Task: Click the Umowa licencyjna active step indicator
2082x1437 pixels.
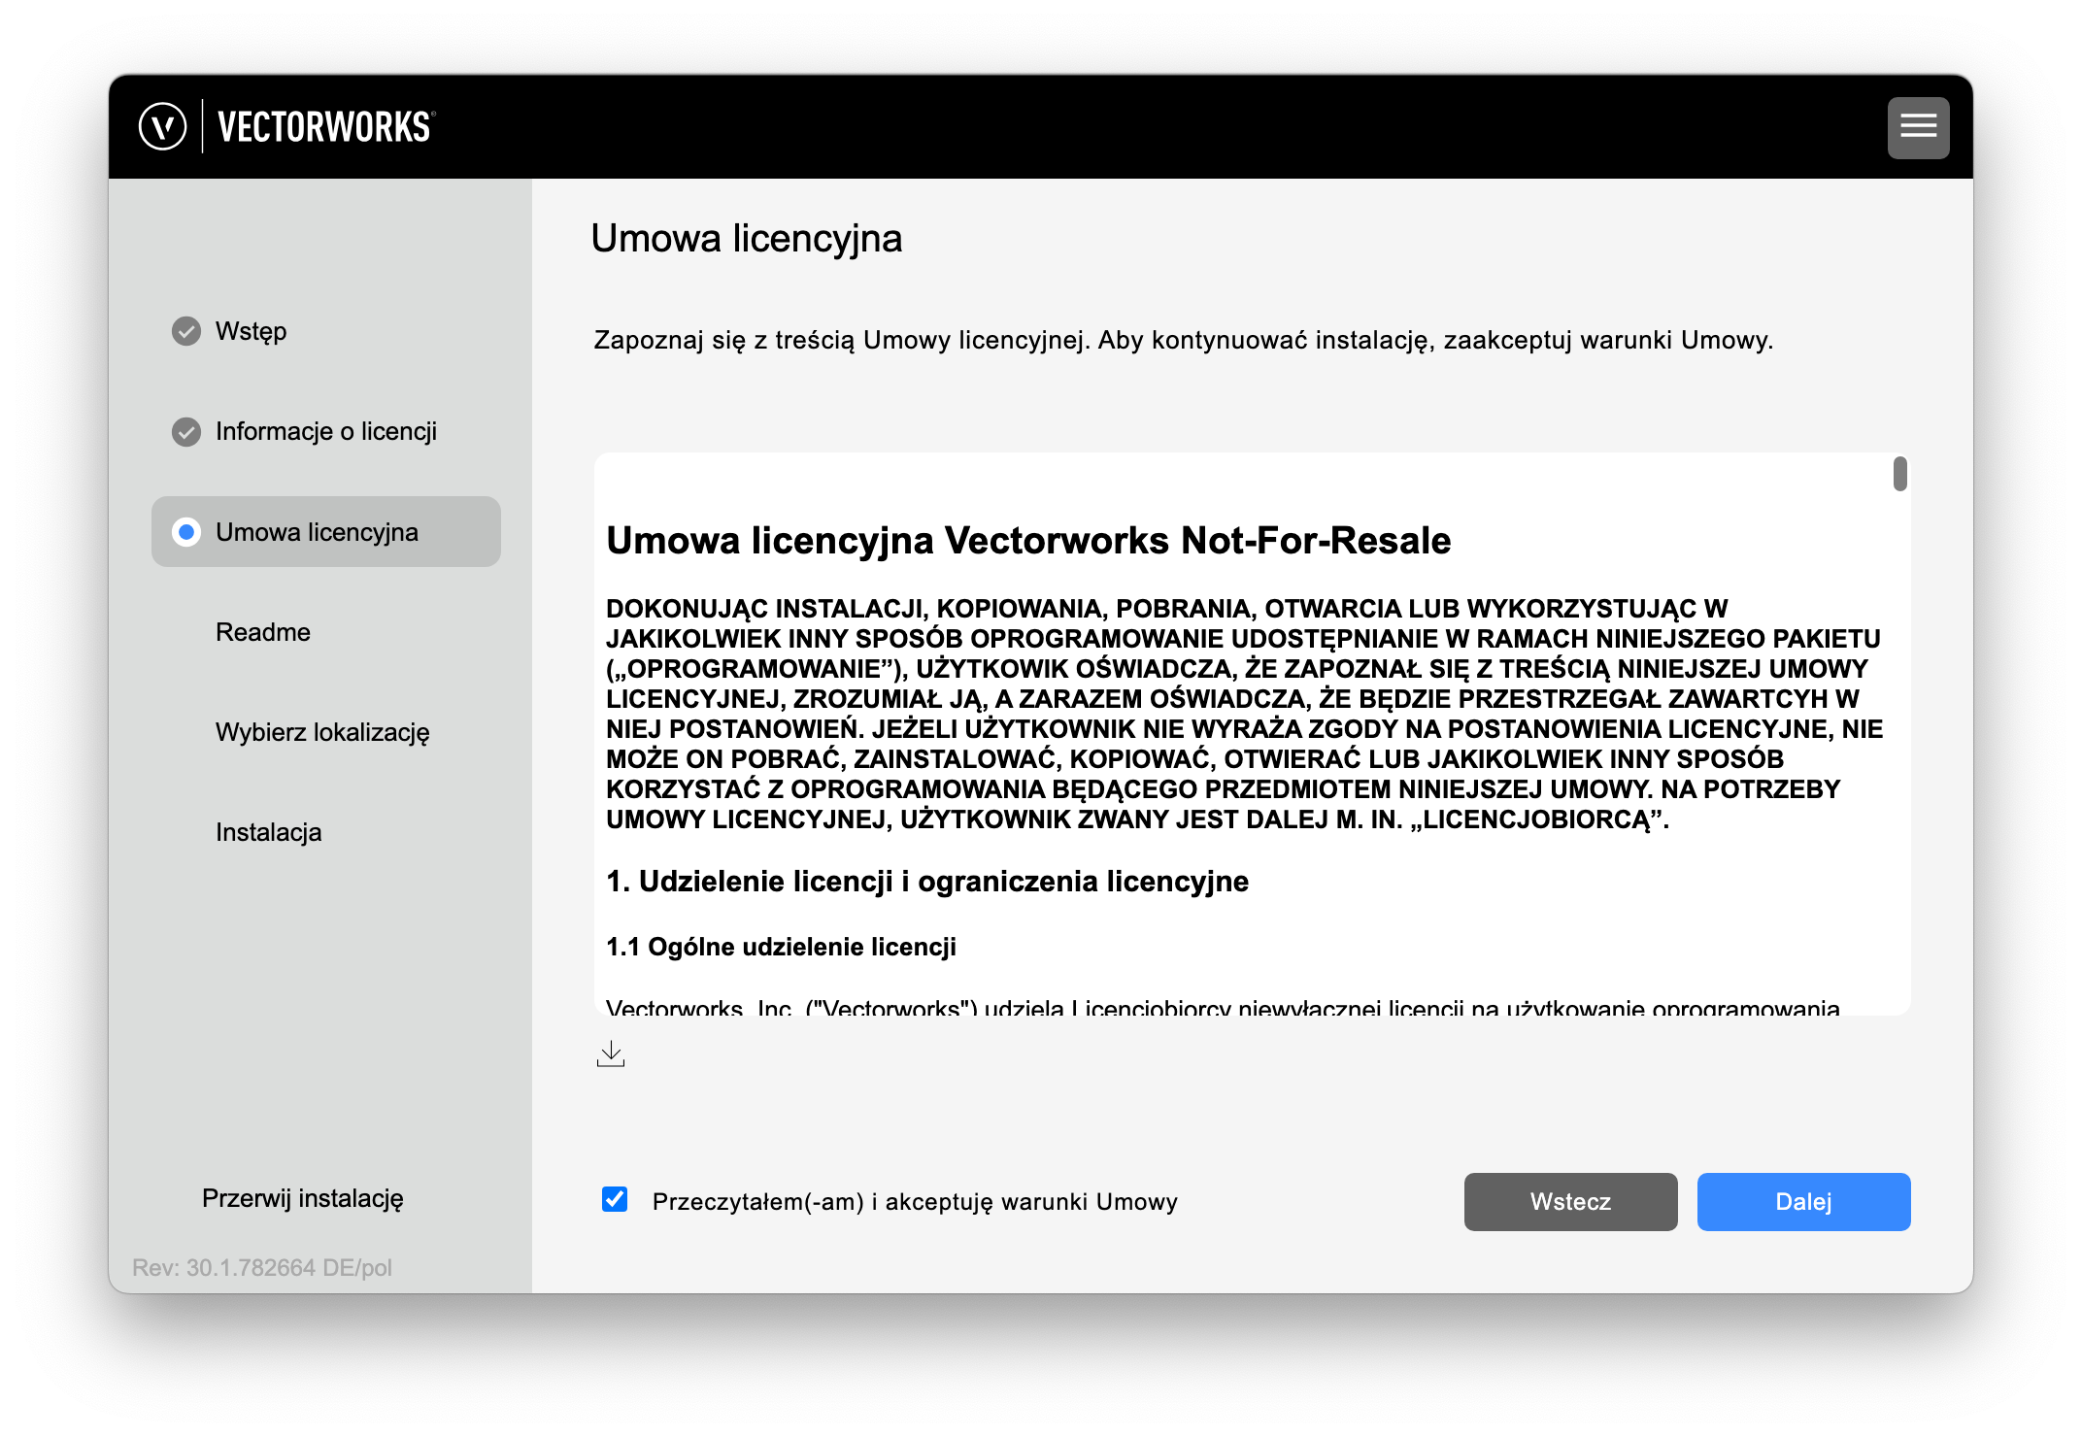Action: pos(186,532)
